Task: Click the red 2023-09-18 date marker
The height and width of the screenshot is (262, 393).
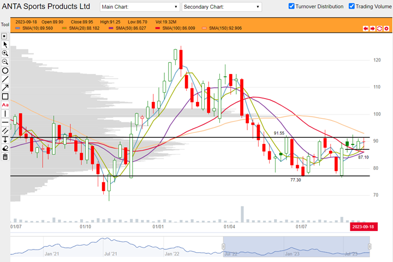Action: click(x=364, y=227)
